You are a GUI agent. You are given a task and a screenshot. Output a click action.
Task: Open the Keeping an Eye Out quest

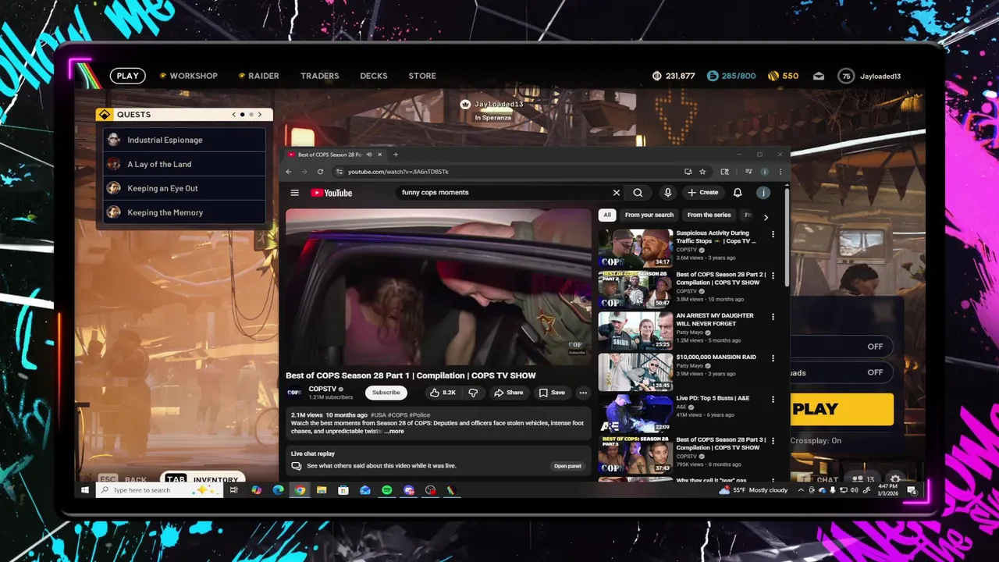pyautogui.click(x=184, y=188)
